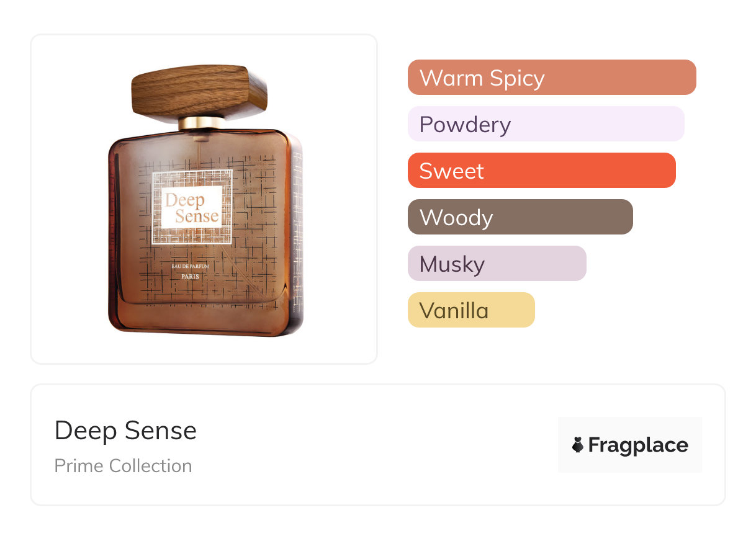Click the thick glass base of the bottle
Screen dimensions: 756x536
point(199,318)
